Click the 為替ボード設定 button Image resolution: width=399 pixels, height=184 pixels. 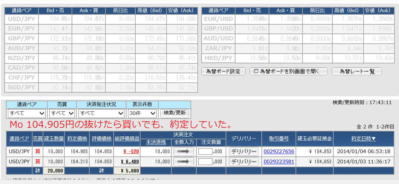(223, 71)
